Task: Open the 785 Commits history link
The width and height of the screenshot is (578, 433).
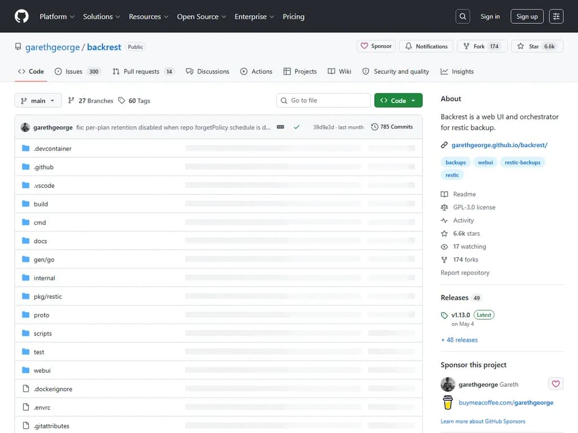Action: (x=392, y=127)
